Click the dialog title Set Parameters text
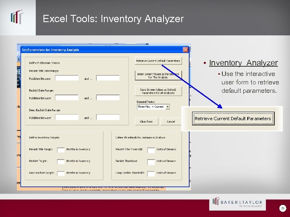Image resolution: width=290 pixels, height=217 pixels. [50, 50]
